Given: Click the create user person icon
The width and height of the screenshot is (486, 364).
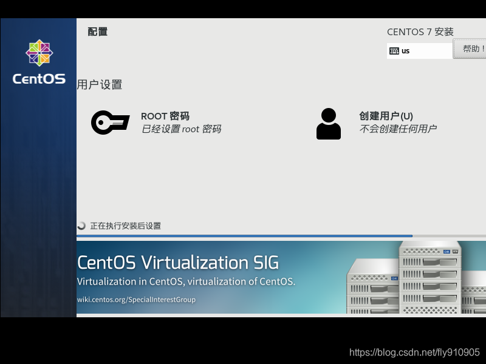Looking at the screenshot, I should (x=329, y=124).
